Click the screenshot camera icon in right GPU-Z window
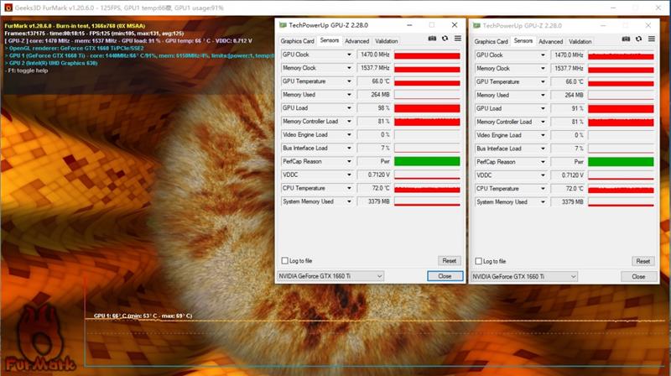This screenshot has height=376, width=671. pyautogui.click(x=627, y=39)
